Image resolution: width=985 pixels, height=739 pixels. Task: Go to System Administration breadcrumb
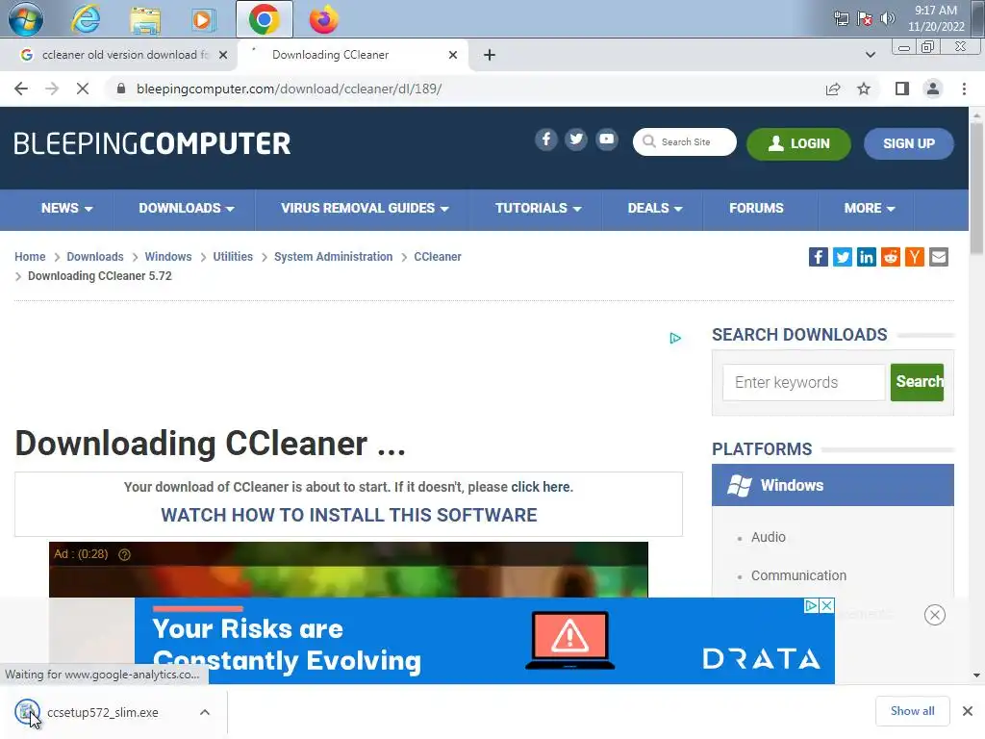click(333, 256)
